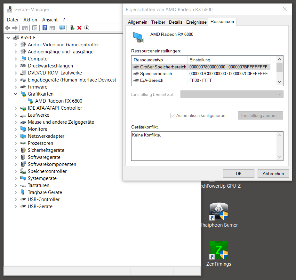Click the Sicherheitsgeräte category icon
The image size is (296, 280).
click(23, 150)
